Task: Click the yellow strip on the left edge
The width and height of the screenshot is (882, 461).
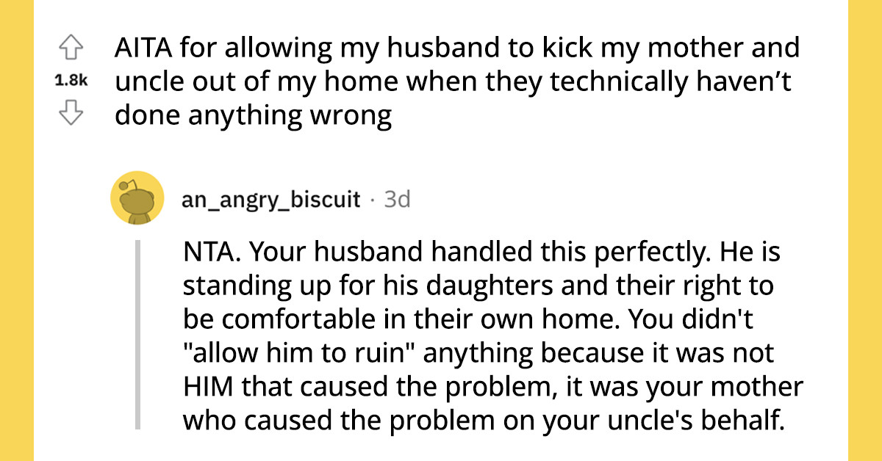Action: tap(16, 230)
